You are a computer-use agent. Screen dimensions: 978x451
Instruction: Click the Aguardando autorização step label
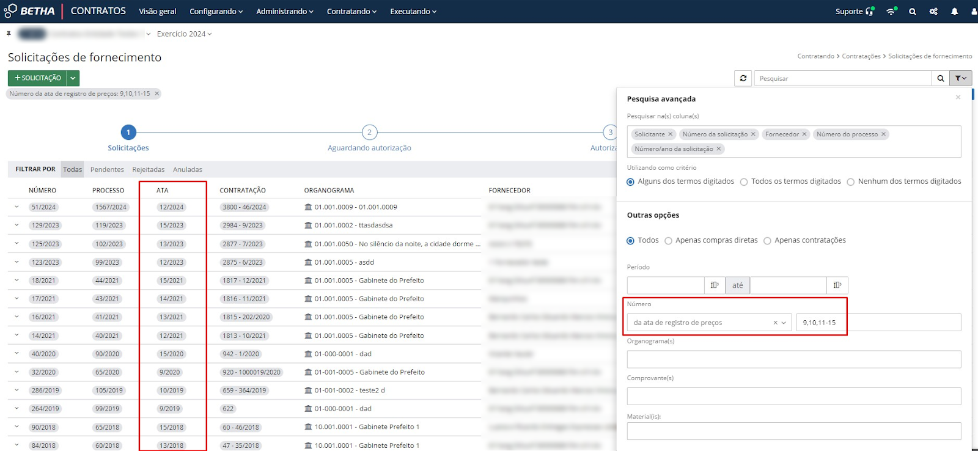tap(369, 148)
